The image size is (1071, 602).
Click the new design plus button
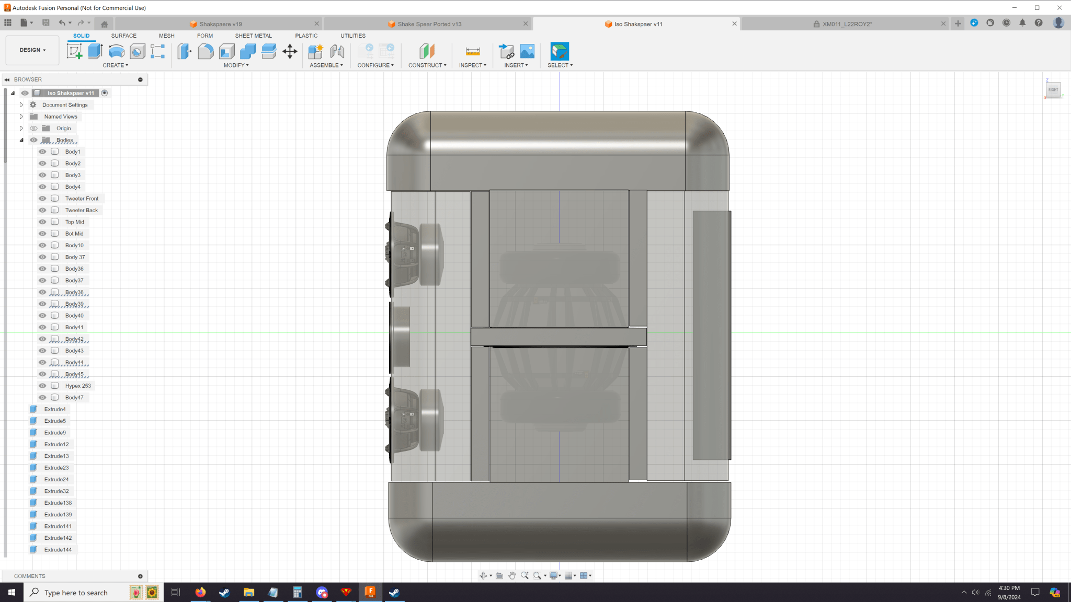point(958,24)
